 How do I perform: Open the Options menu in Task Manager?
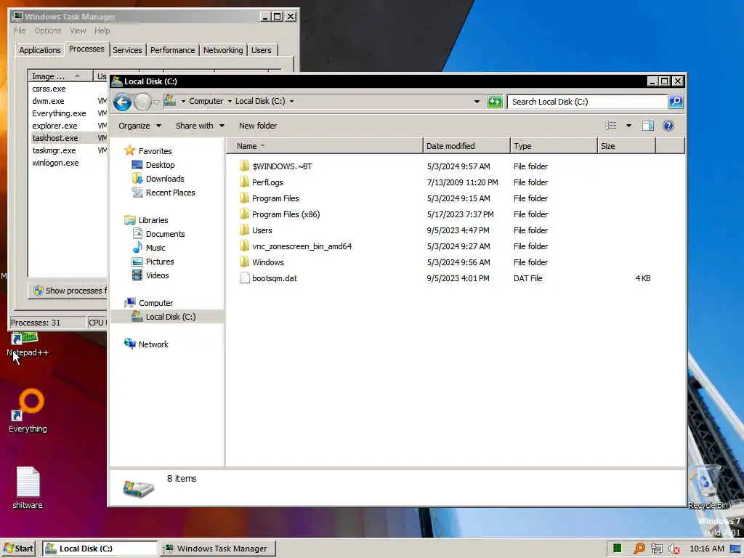pyautogui.click(x=47, y=31)
